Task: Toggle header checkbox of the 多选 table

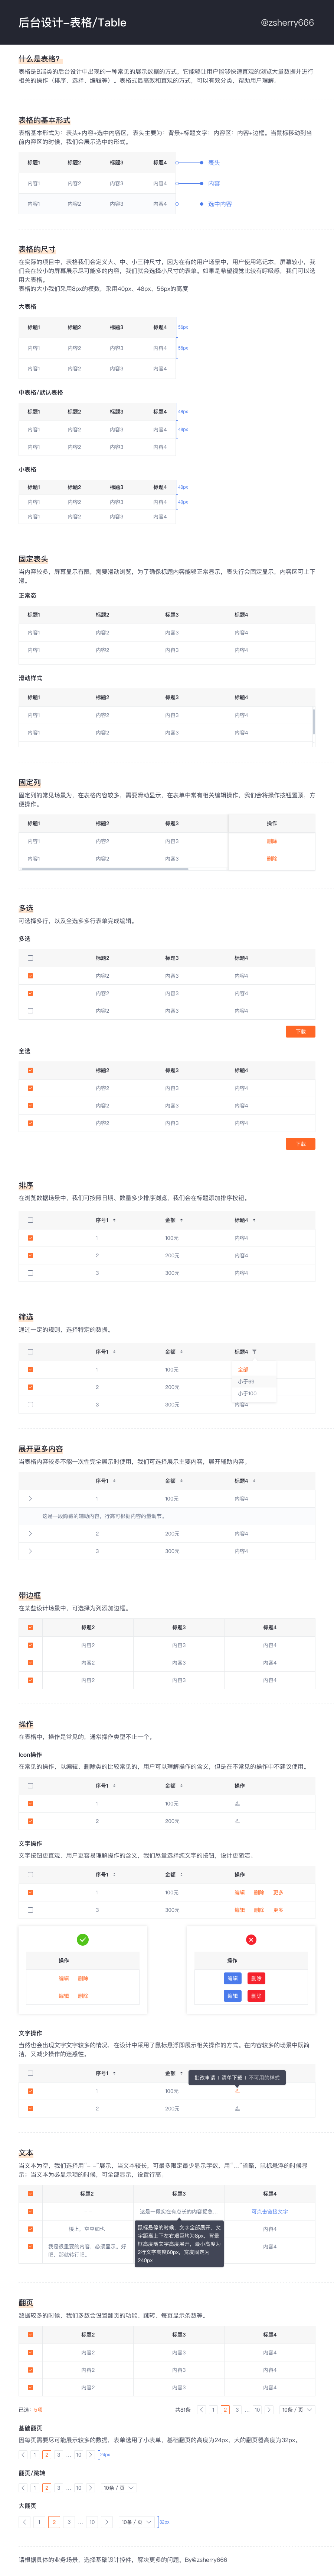Action: 31,958
